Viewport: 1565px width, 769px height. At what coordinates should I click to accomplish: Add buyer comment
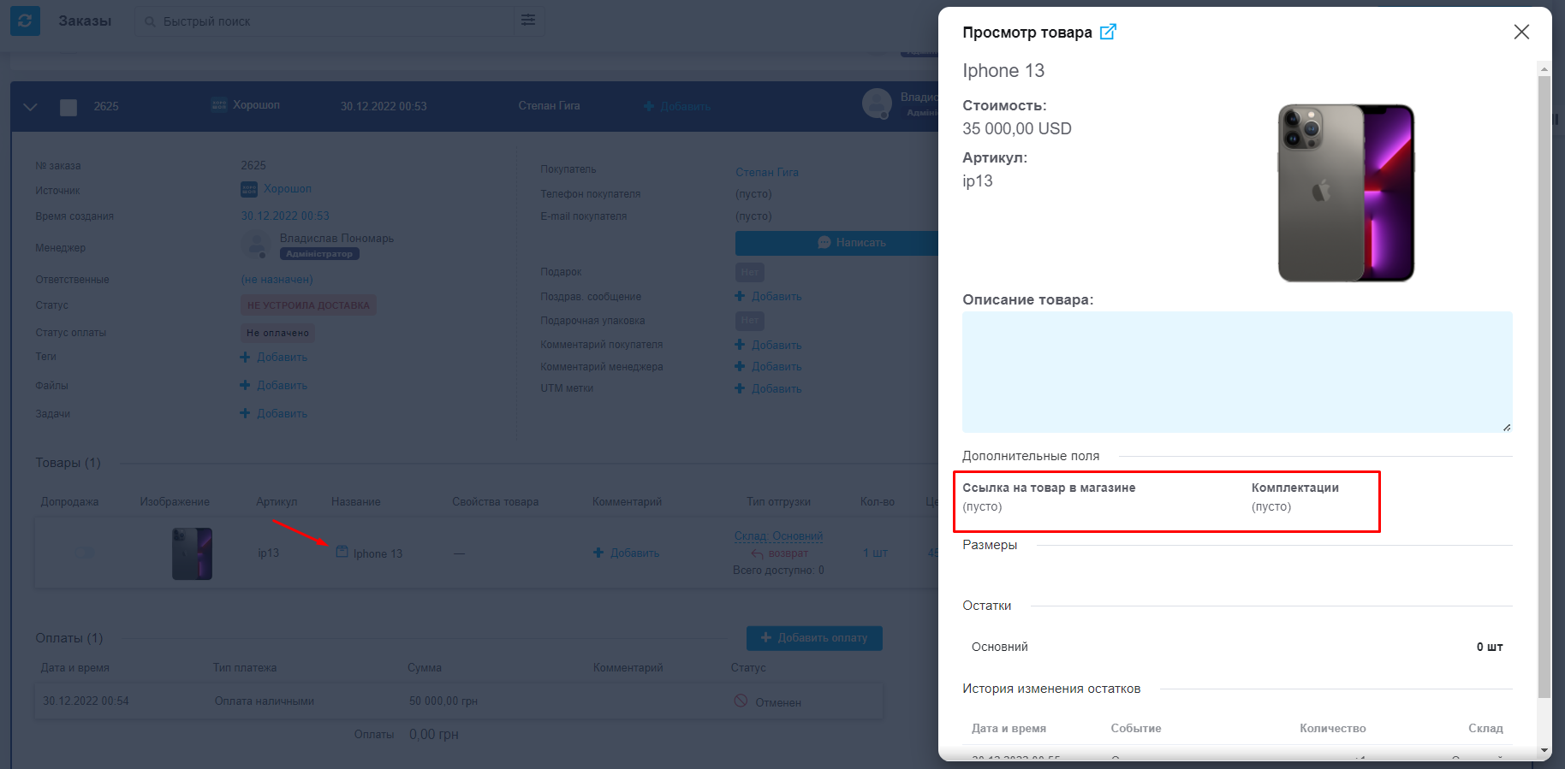click(768, 346)
